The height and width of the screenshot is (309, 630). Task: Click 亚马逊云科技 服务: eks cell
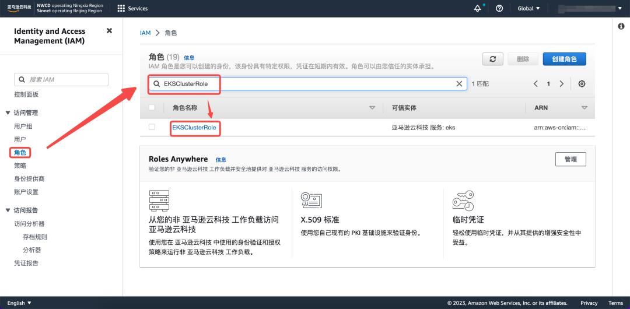[423, 127]
